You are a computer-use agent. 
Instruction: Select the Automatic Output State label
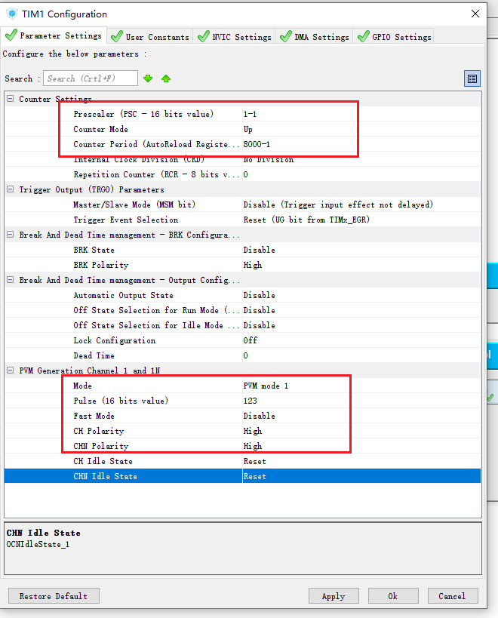[123, 295]
